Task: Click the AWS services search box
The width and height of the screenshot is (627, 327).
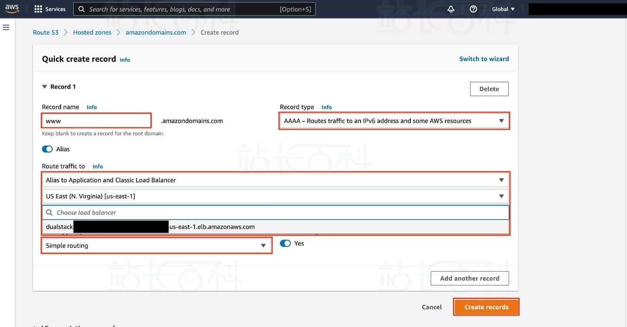Action: (x=195, y=9)
